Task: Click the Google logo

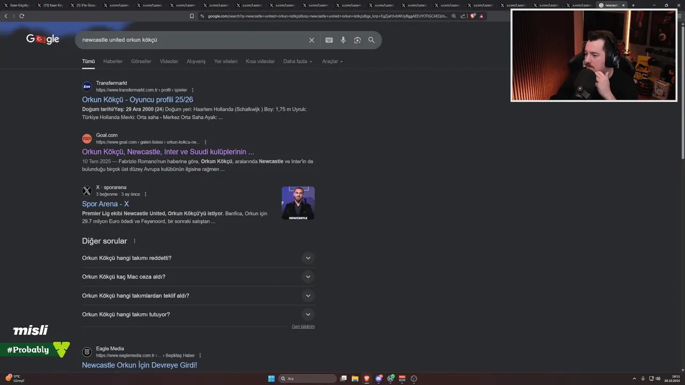Action: pyautogui.click(x=43, y=40)
